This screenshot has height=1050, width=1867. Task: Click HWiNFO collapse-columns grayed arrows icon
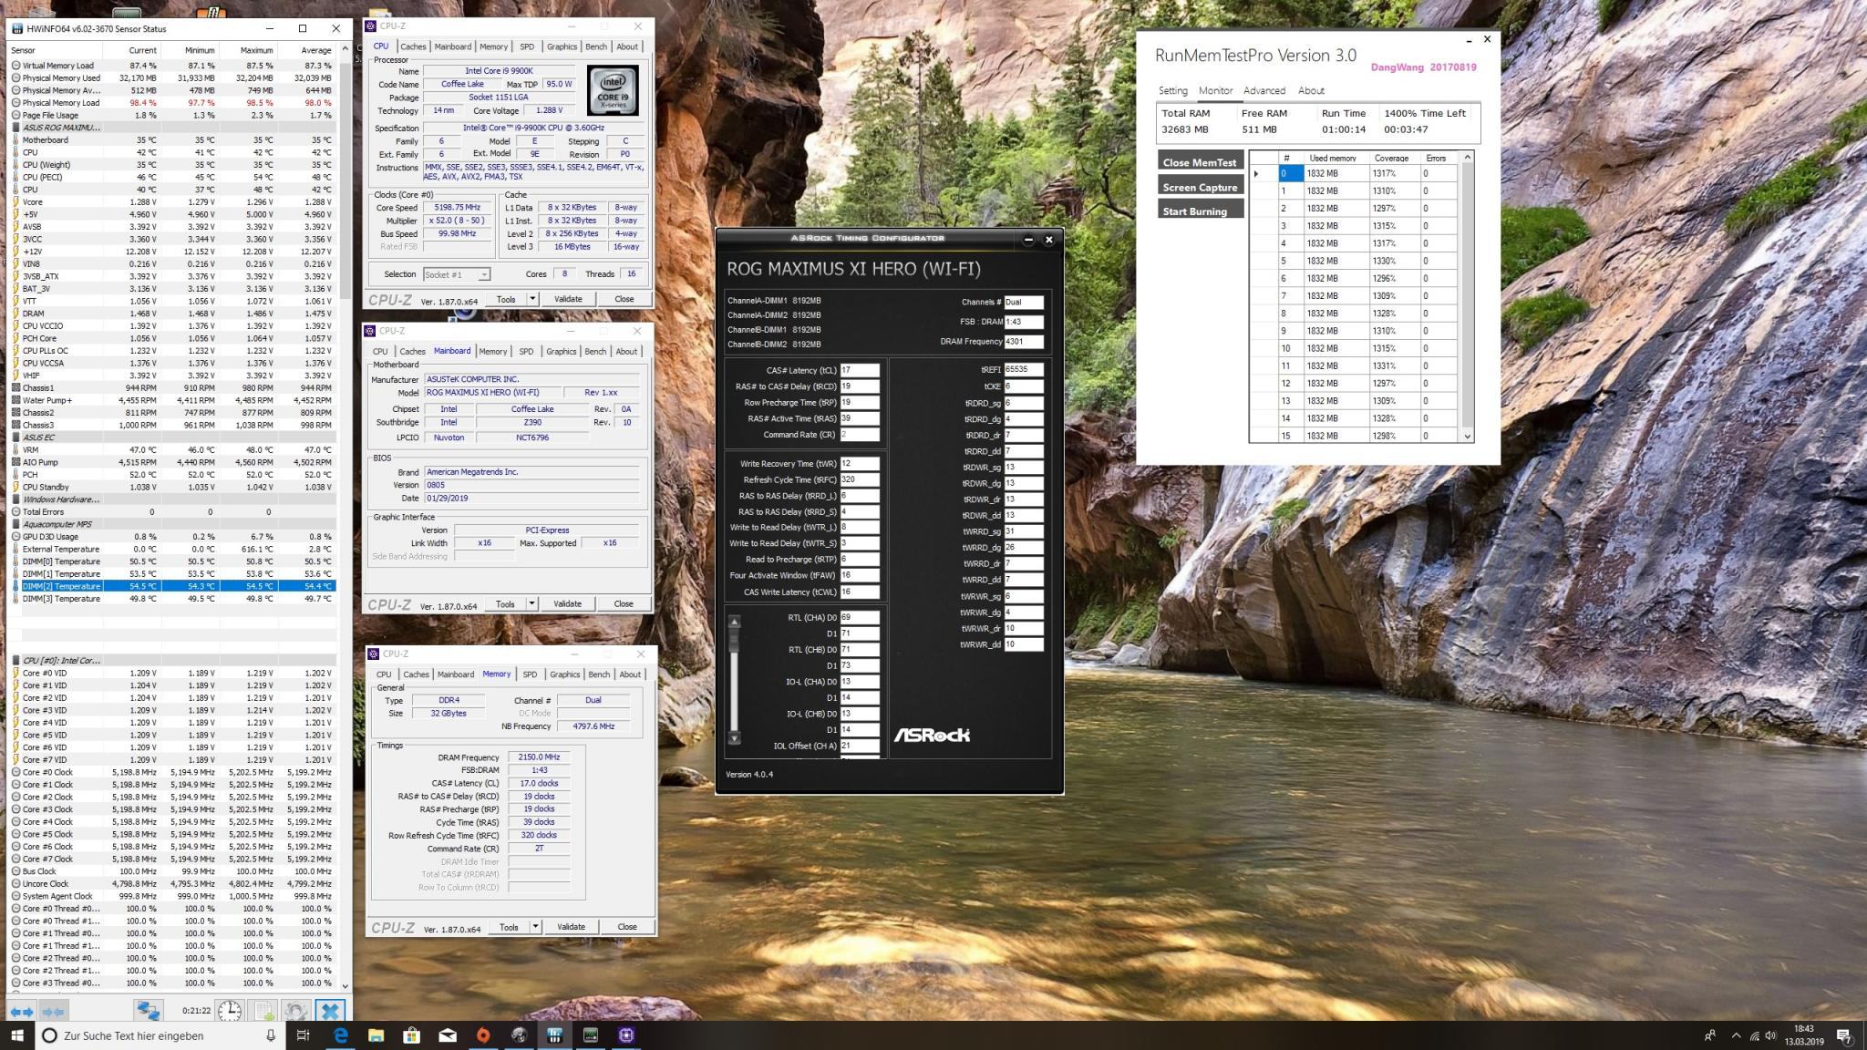[53, 1011]
